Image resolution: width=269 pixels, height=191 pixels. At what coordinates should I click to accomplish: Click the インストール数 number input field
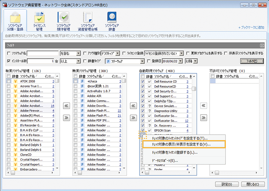point(41,61)
